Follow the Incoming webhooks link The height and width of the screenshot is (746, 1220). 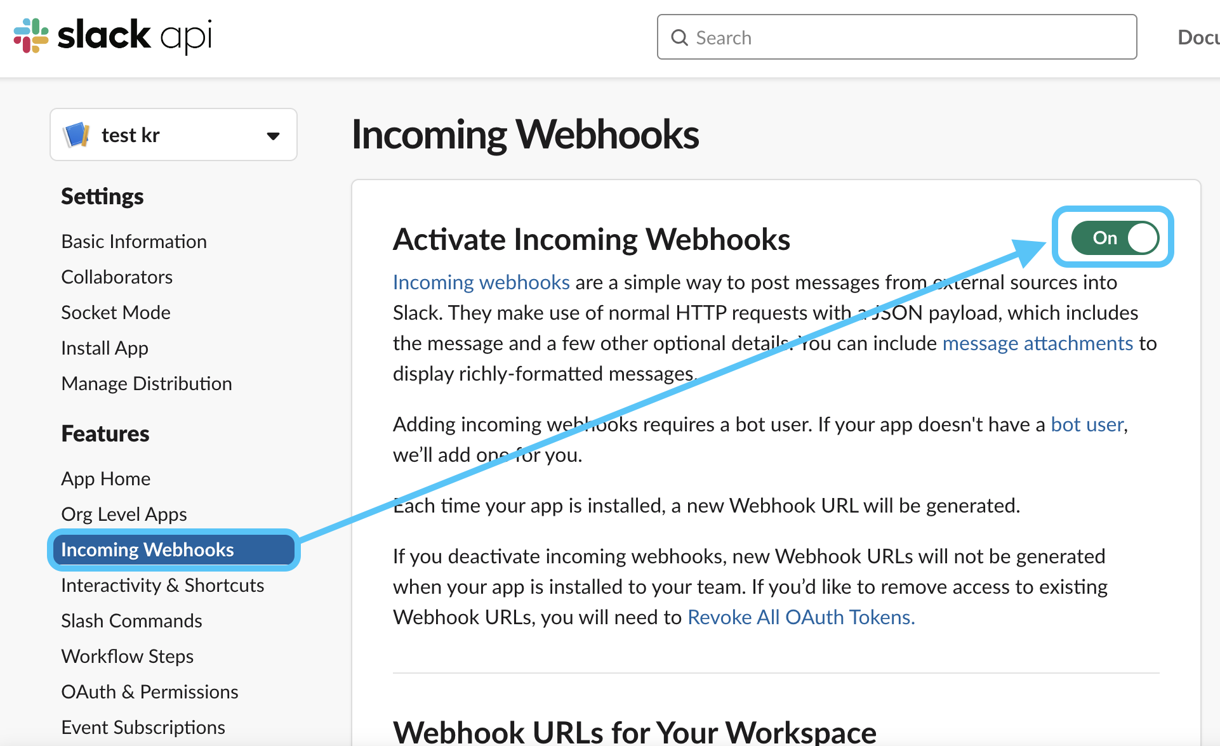(481, 282)
